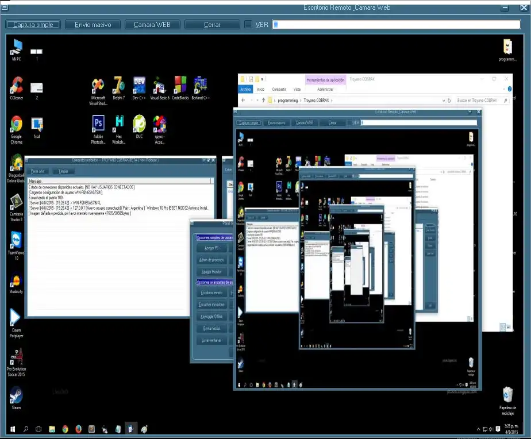Open the TeamViewer 10 desktop icon
This screenshot has height=439, width=531.
[16, 245]
